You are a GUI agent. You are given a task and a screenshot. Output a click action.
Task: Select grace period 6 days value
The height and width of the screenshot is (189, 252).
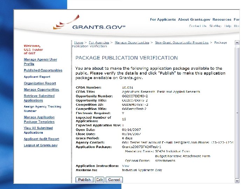coord(127,138)
